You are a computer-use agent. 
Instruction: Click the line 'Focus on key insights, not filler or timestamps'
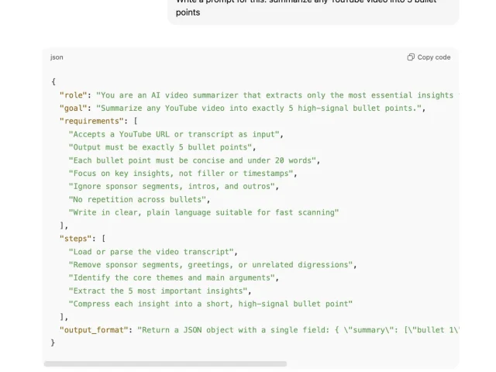181,174
